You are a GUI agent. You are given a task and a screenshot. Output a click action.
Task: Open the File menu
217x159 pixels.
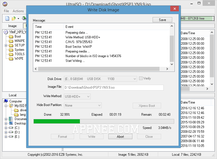[6, 11]
